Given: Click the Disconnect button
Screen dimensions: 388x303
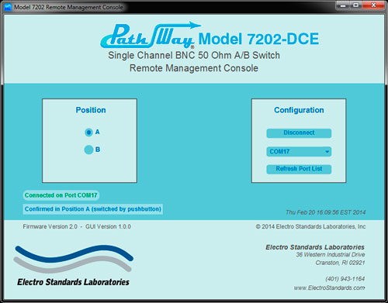Looking at the screenshot, I should (x=299, y=133).
